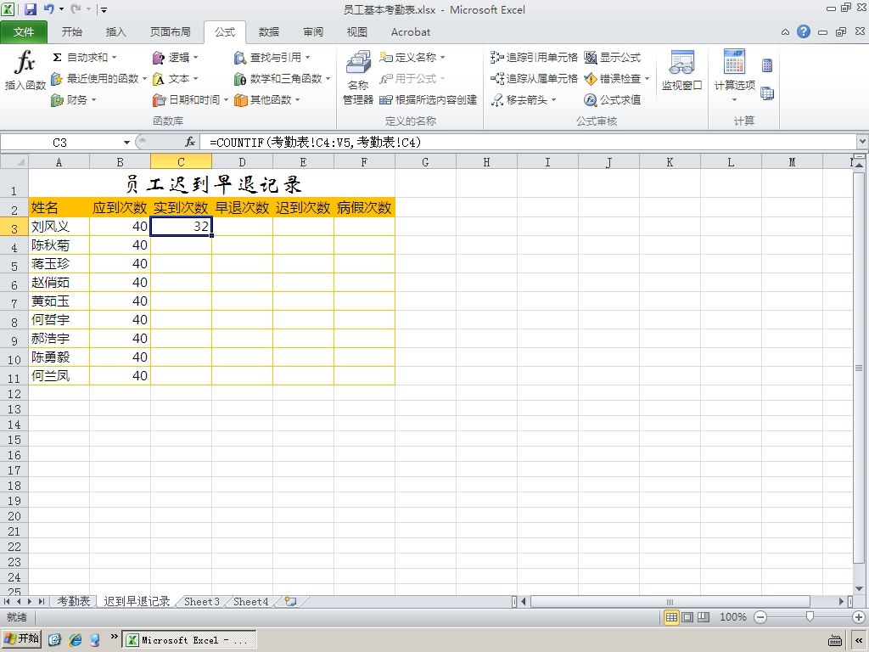
Task: Open the Acrobat tab
Action: 411,32
